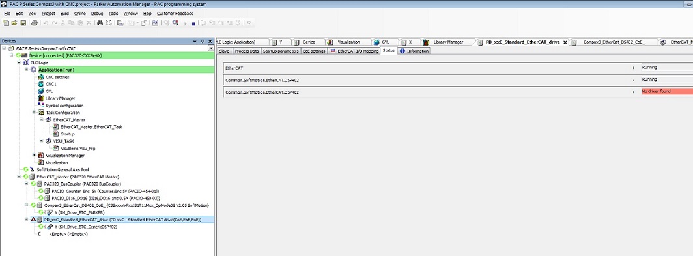The width and height of the screenshot is (693, 256).
Task: Collapse the PAC320_BusCoupler node
Action: (27, 184)
